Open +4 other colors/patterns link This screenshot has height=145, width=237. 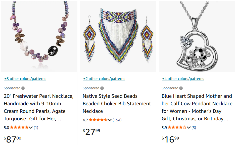point(183,79)
